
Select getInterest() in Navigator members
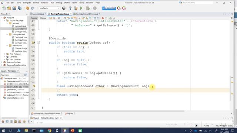point(16,89)
